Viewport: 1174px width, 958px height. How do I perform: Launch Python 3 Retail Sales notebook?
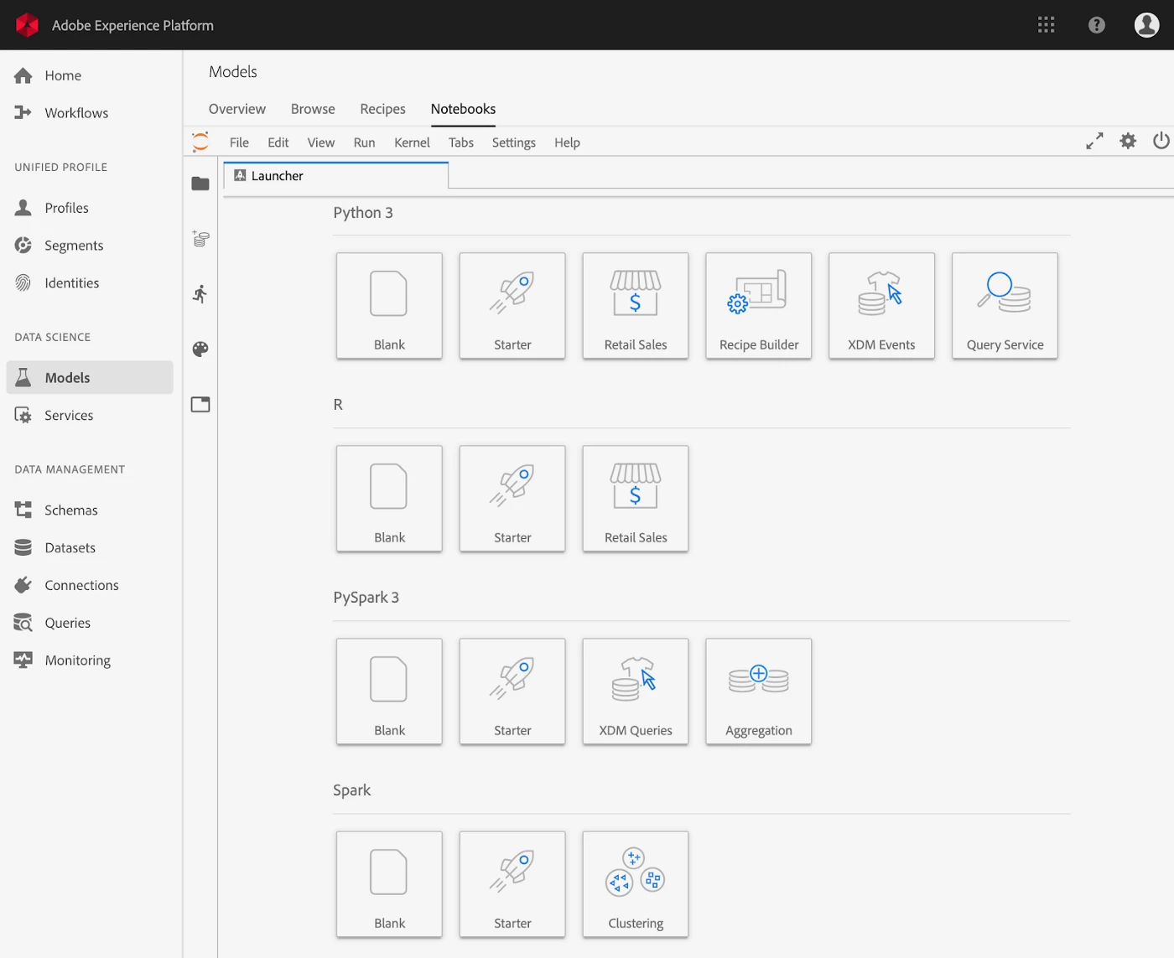coord(636,306)
